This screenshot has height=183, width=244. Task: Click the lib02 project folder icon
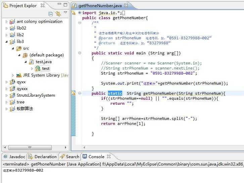12,28
